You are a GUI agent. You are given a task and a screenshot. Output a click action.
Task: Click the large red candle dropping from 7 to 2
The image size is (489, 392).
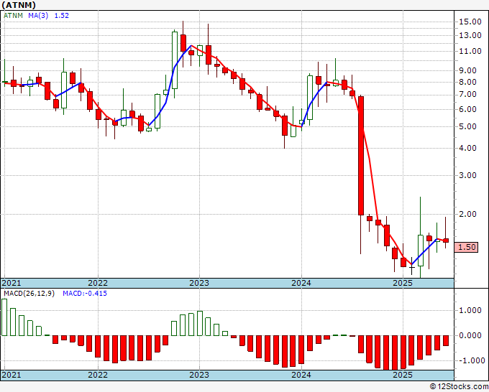(x=361, y=156)
